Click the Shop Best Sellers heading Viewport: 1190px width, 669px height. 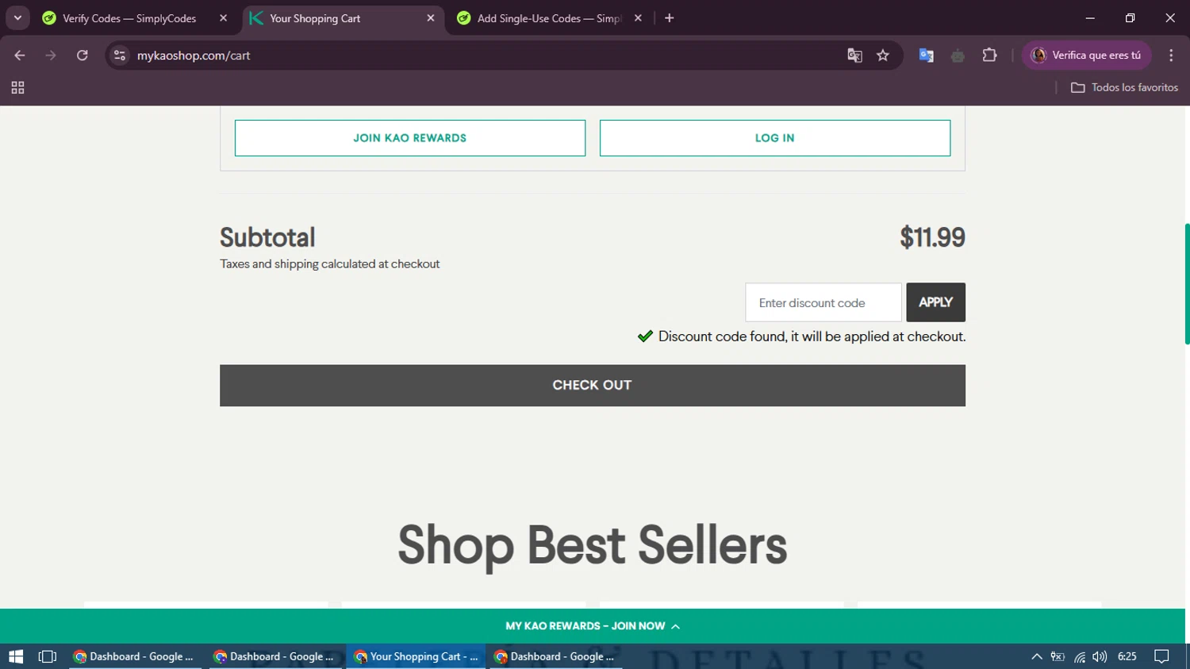coord(593,545)
